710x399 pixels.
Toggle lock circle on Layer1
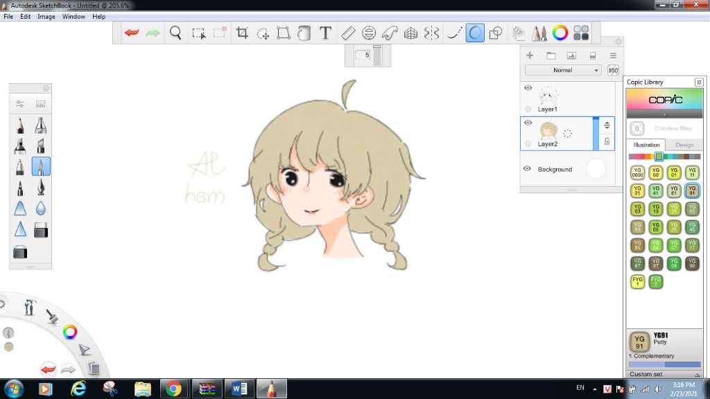(528, 109)
